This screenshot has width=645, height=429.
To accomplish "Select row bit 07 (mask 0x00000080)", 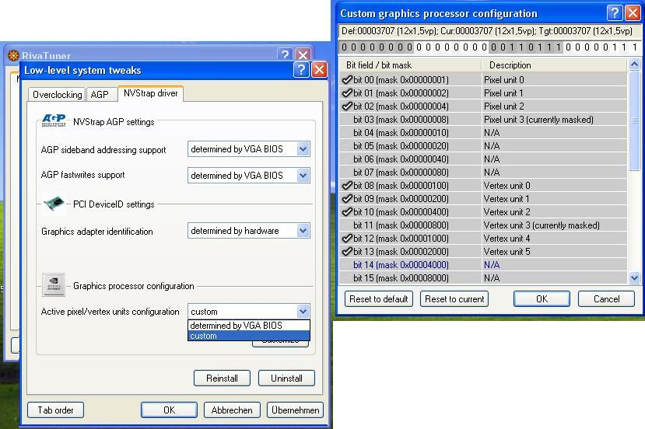I will click(x=483, y=173).
